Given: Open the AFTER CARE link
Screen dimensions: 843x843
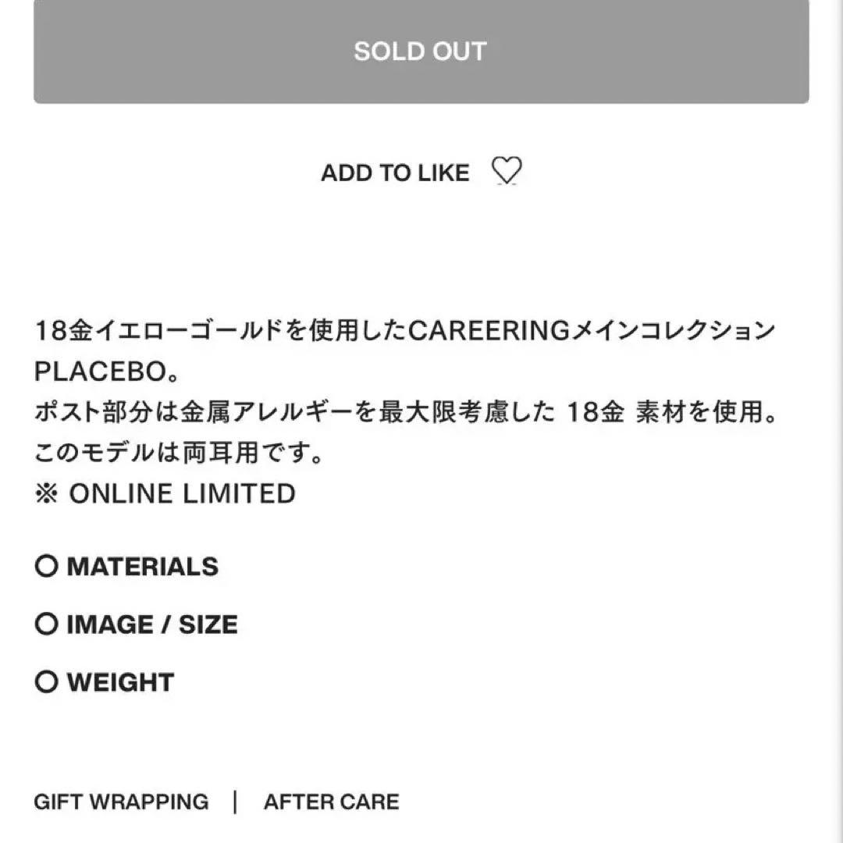Looking at the screenshot, I should click(331, 802).
